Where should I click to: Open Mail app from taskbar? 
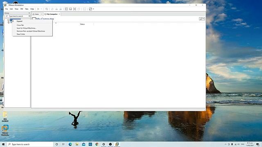[x=84, y=144]
